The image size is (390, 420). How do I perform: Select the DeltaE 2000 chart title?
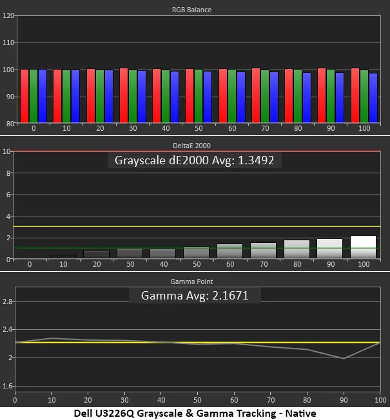195,146
